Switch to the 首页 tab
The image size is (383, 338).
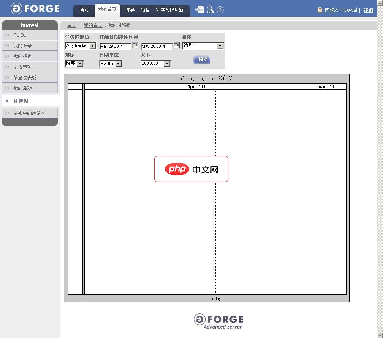pyautogui.click(x=84, y=10)
